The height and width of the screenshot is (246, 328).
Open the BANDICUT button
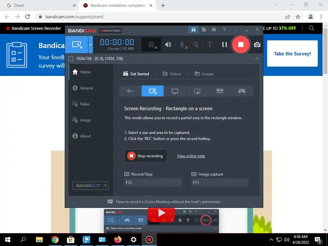91,185
